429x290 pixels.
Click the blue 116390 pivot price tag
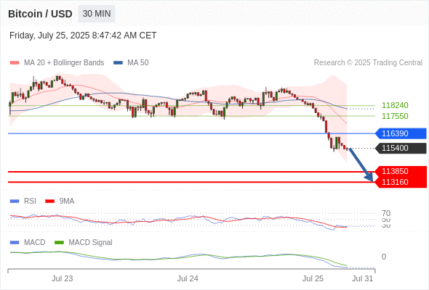pos(401,133)
